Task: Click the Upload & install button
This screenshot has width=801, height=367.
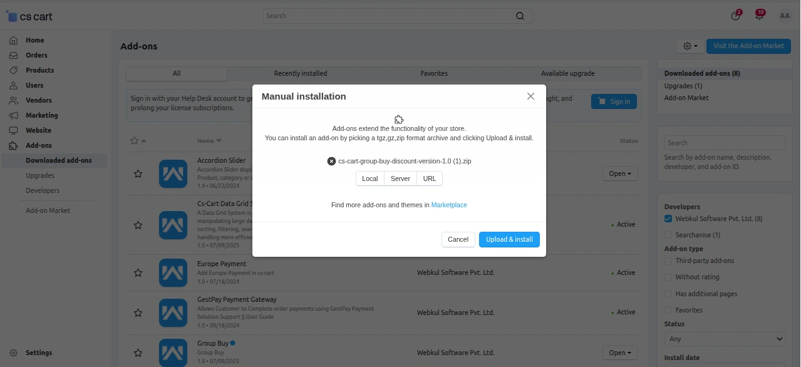Action: [x=509, y=239]
